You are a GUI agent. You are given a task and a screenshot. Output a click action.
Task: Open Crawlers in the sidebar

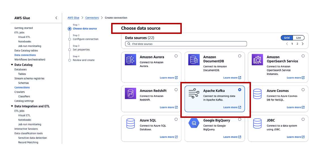click(20, 92)
